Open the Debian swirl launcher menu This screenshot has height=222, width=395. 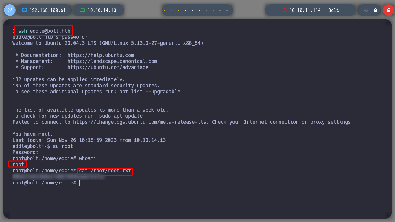(10, 10)
